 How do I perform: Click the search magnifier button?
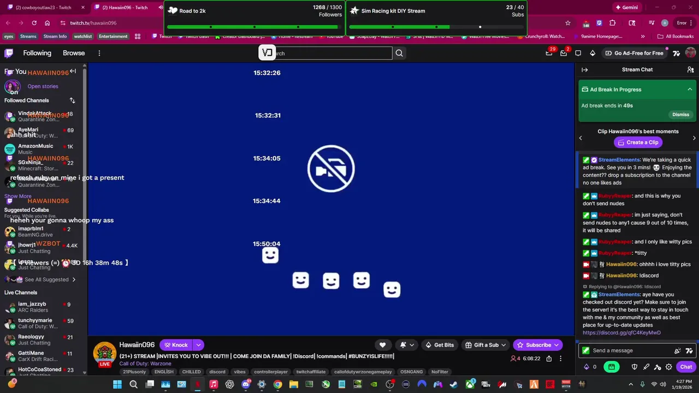399,53
